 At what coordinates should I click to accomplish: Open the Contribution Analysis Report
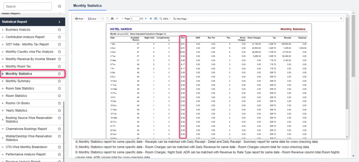click(25, 37)
